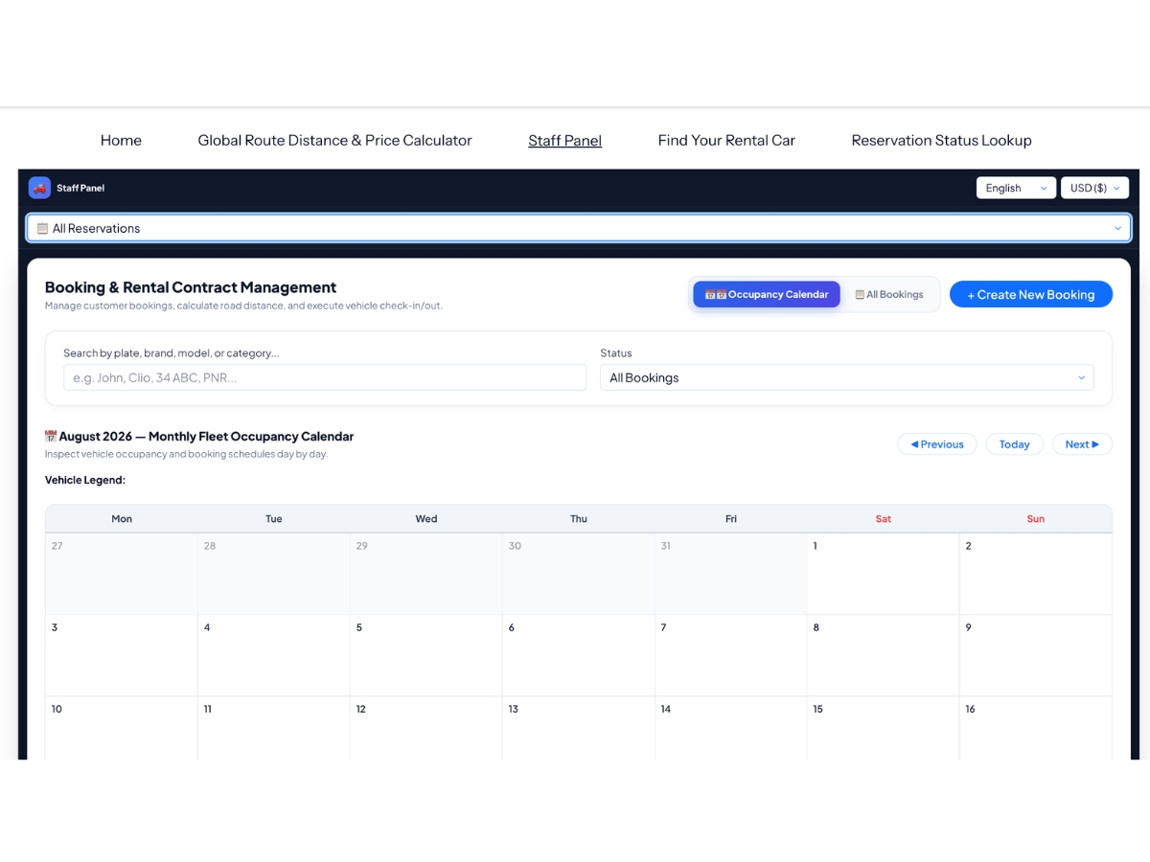
Task: Click the Create New Booking button
Action: (x=1031, y=294)
